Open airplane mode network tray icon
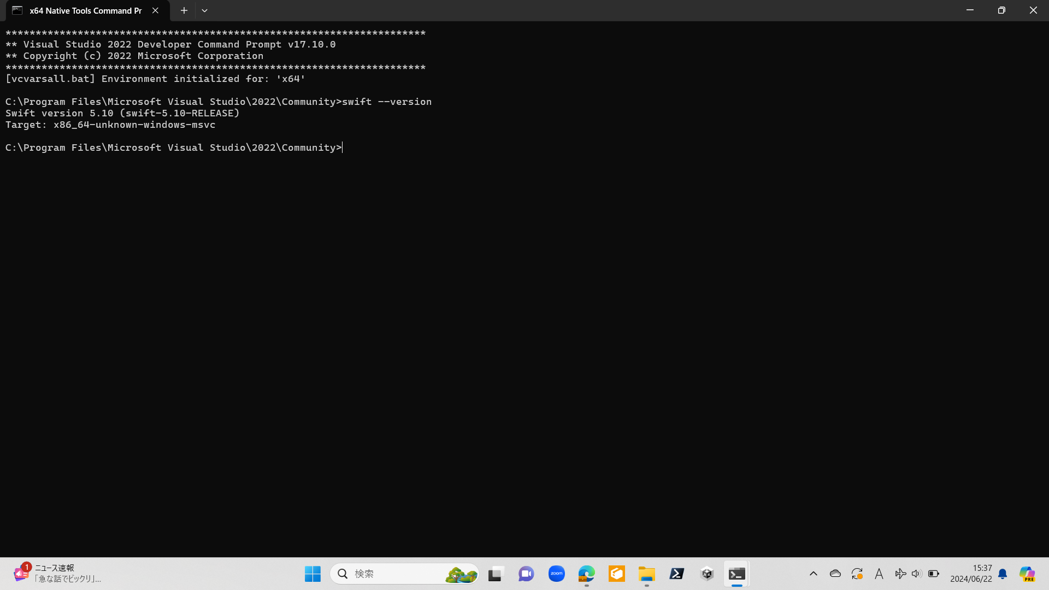Image resolution: width=1049 pixels, height=590 pixels. click(x=900, y=574)
